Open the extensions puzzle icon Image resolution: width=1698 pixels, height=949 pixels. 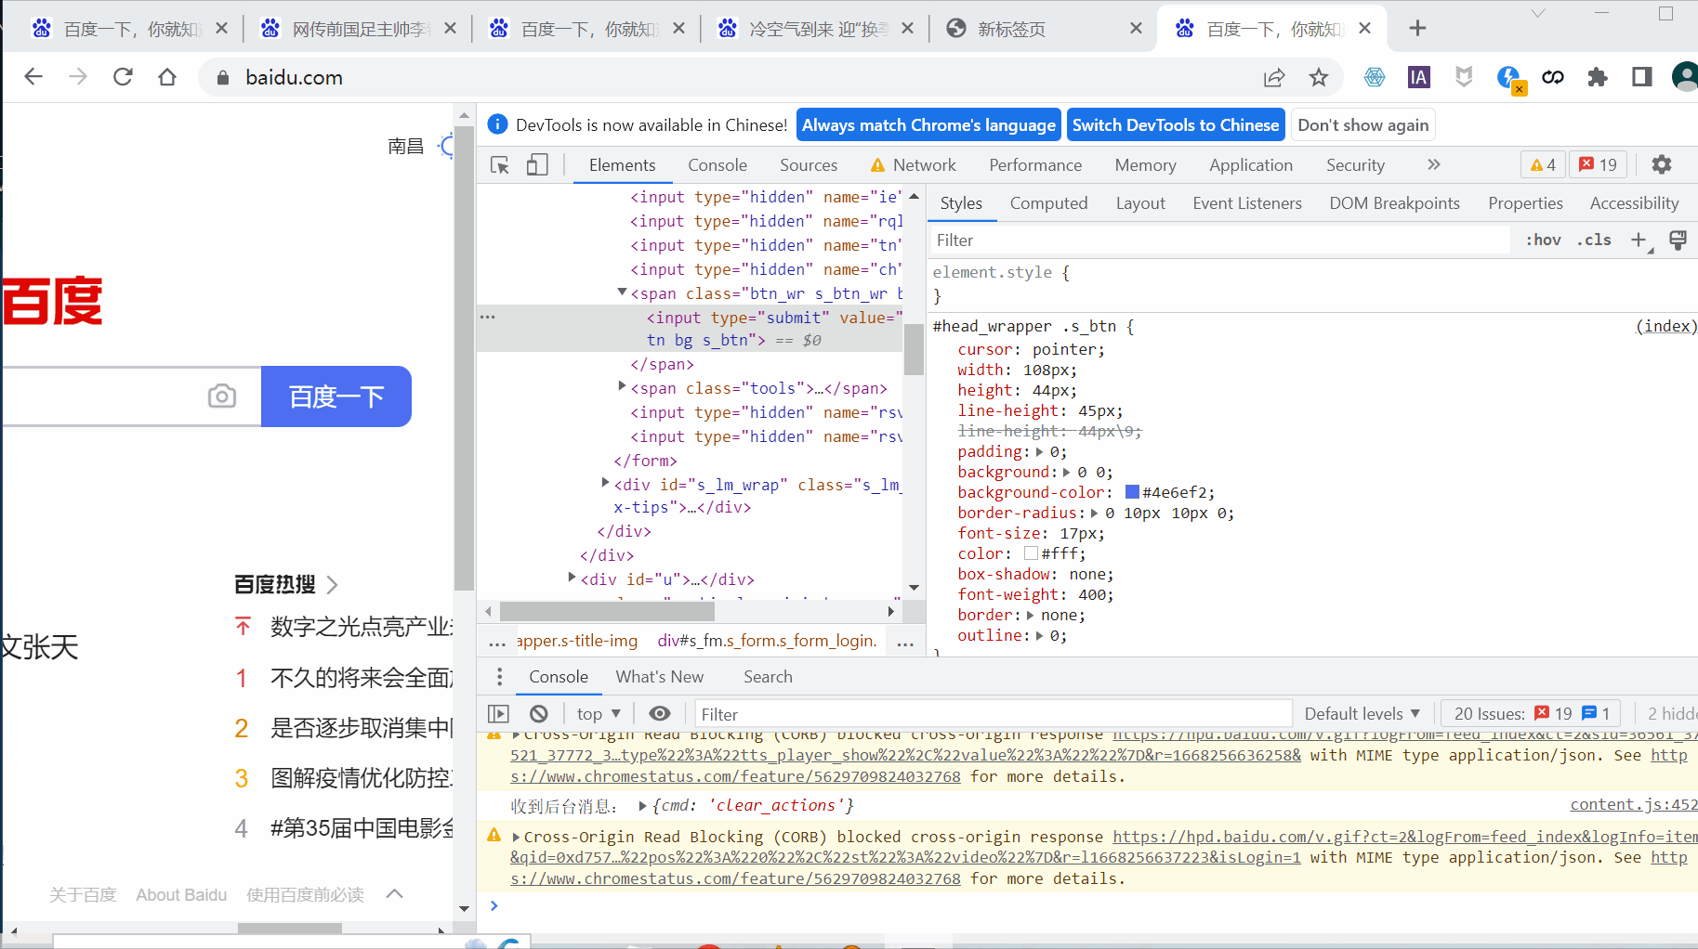click(1598, 77)
